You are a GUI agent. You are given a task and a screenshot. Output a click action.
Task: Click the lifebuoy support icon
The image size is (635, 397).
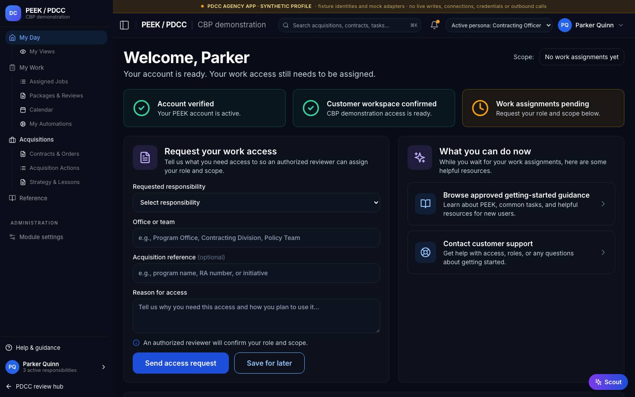coord(426,252)
